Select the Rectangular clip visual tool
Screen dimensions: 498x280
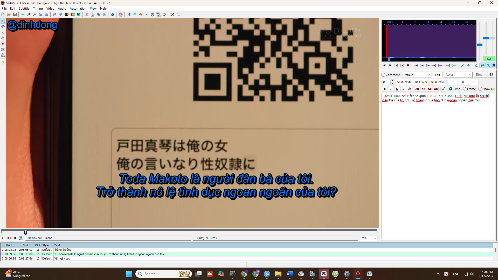tap(3, 50)
